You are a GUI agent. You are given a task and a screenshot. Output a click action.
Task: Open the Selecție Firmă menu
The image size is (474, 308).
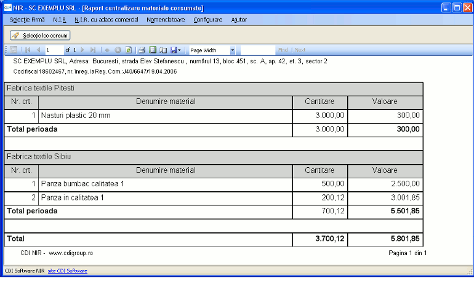click(x=27, y=20)
